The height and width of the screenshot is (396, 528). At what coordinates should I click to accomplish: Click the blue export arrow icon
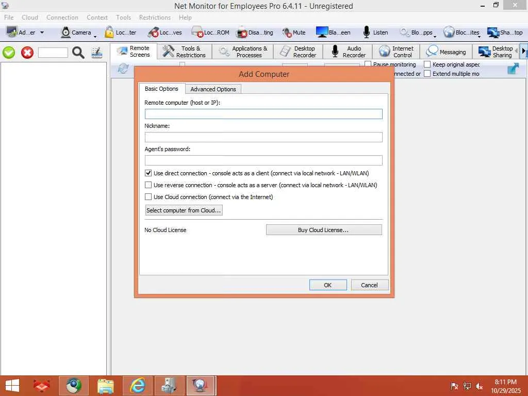(513, 69)
